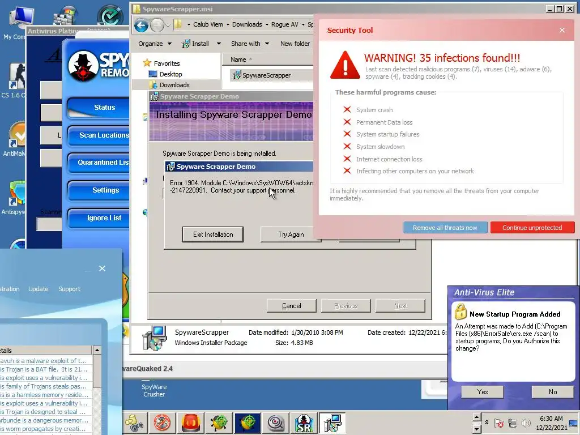Expand the Downloads breadcrumb arrow
The width and height of the screenshot is (580, 435).
pos(267,25)
